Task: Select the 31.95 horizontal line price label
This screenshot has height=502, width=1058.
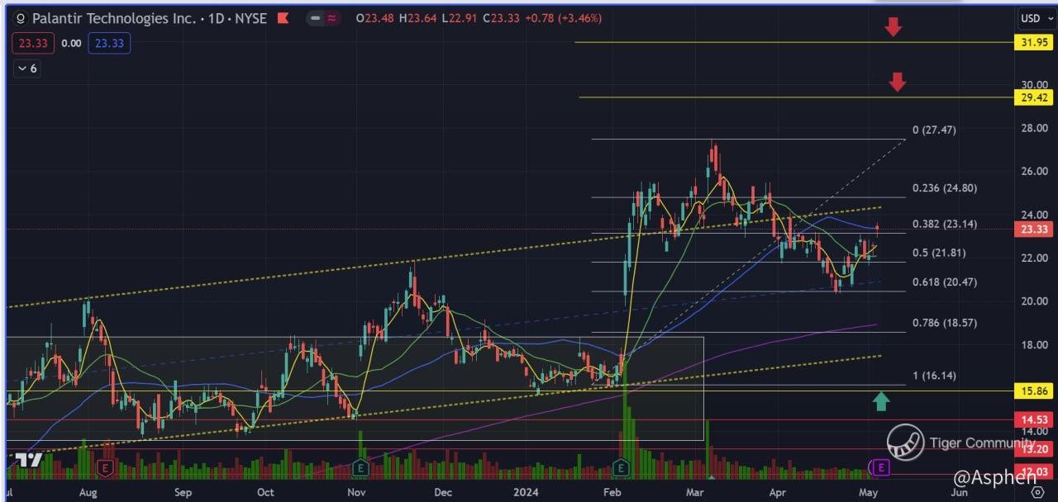Action: pos(1035,42)
